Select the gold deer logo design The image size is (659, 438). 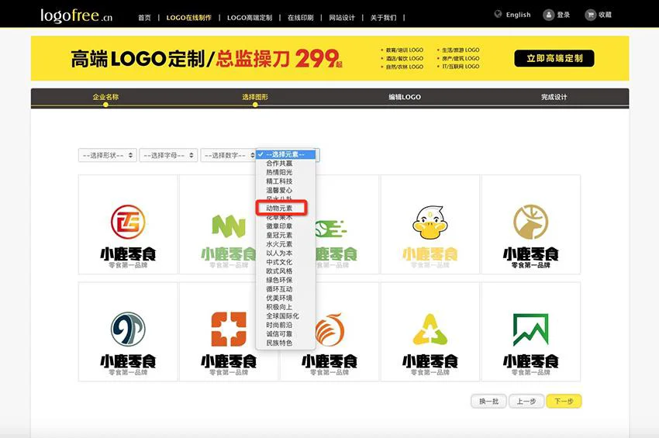pos(531,225)
